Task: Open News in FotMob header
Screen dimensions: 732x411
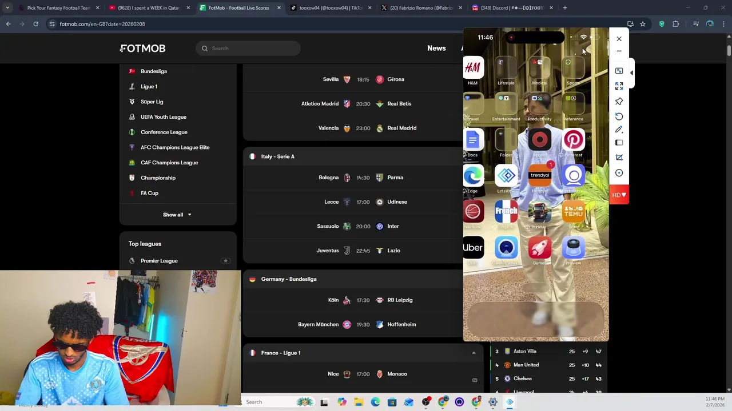Action: 436,49
